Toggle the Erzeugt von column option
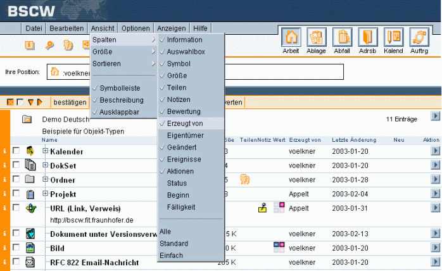 (x=184, y=123)
